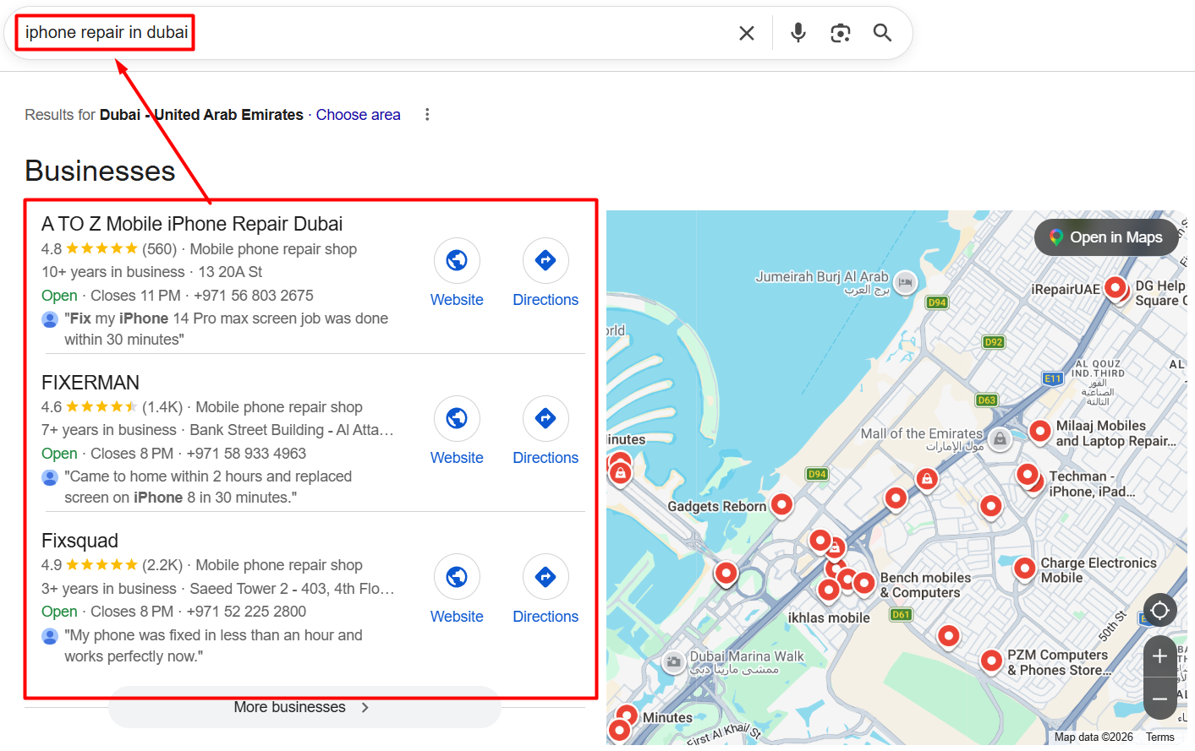Open website icon for FIXERMAN

coord(457,418)
